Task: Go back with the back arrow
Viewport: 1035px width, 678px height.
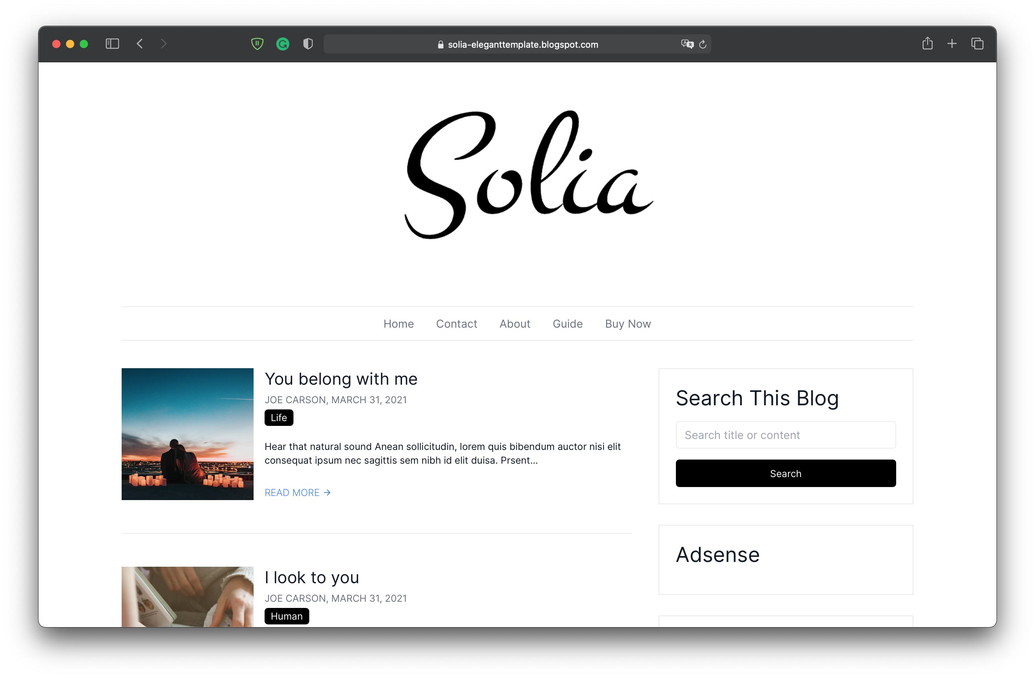Action: 140,44
